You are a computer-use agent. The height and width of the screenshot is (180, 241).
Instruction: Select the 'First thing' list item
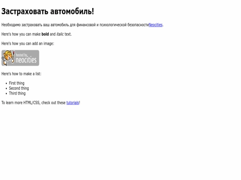tap(17, 83)
